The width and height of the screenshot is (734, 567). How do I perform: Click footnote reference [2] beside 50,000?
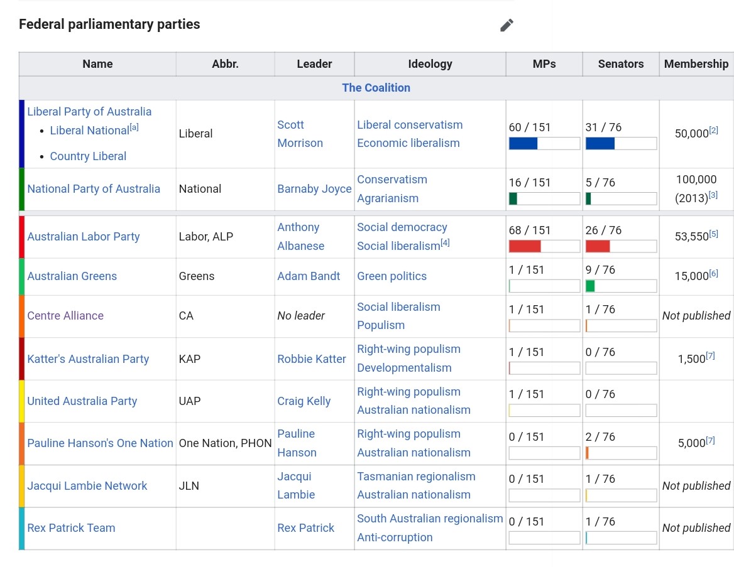pos(713,131)
